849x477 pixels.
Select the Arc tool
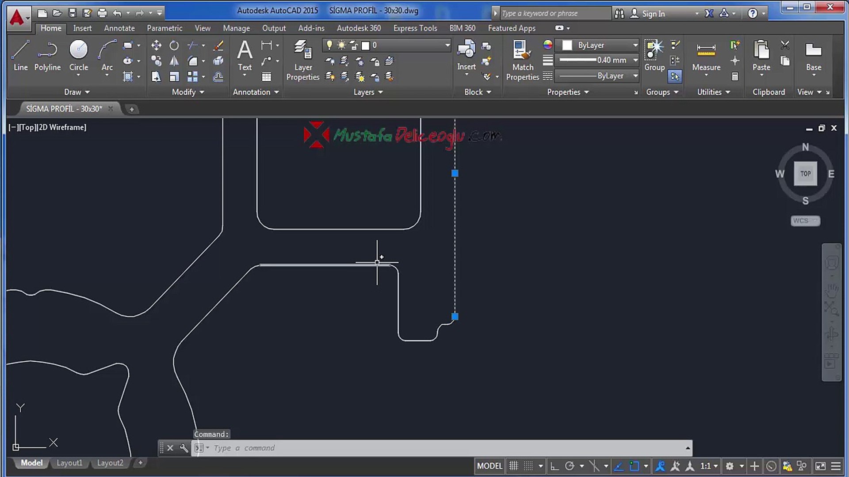click(x=107, y=55)
